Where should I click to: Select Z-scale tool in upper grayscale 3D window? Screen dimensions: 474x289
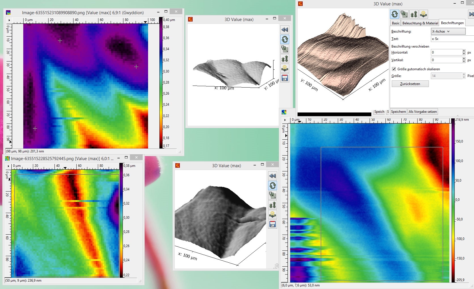click(x=285, y=59)
